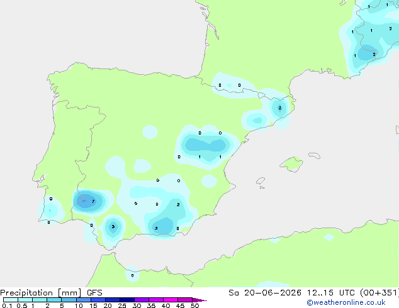Click the legend label '50'
The image size is (399, 308).
(x=194, y=305)
